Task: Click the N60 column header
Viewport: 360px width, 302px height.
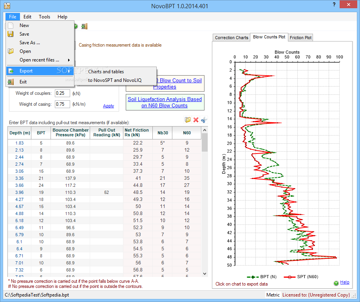Action: pyautogui.click(x=186, y=133)
